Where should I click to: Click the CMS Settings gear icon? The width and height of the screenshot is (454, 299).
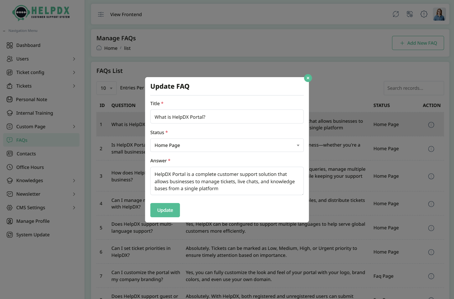click(10, 207)
